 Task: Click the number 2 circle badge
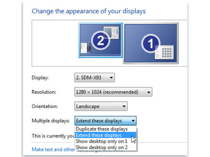(x=100, y=40)
